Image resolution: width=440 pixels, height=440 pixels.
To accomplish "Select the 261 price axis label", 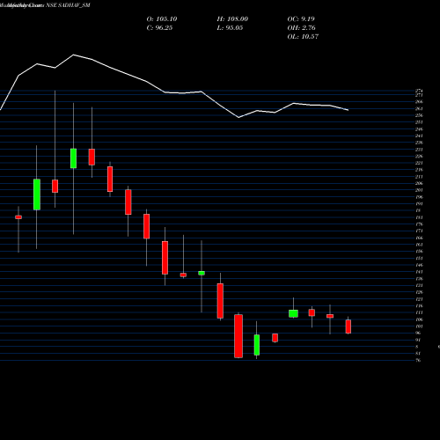I will 419,109.
